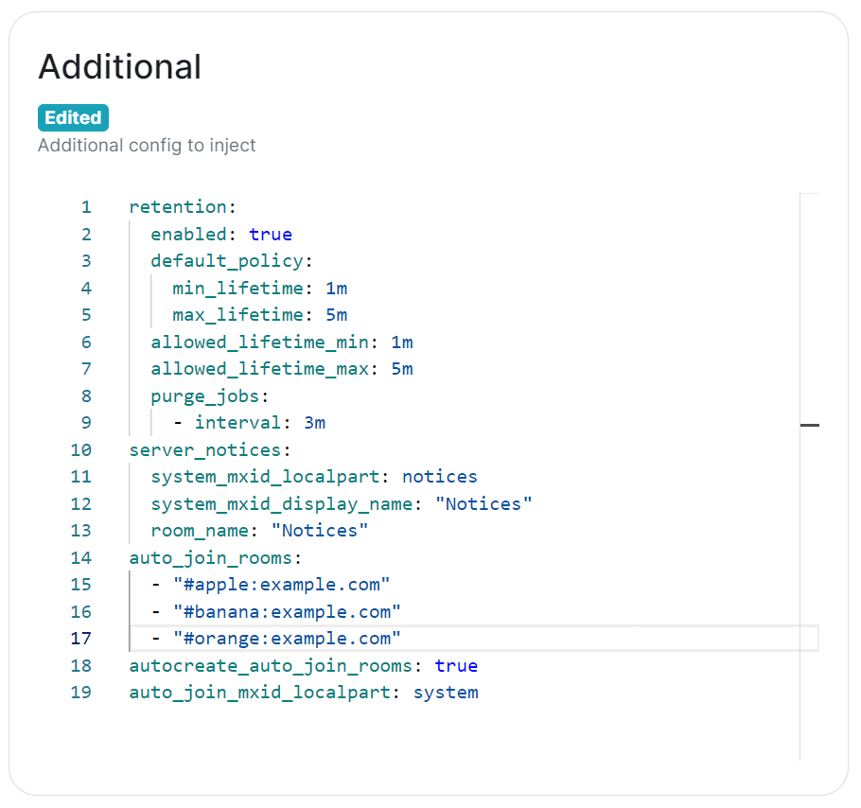Image resolution: width=861 pixels, height=808 pixels.
Task: Place cursor on default_policy key
Action: [226, 261]
